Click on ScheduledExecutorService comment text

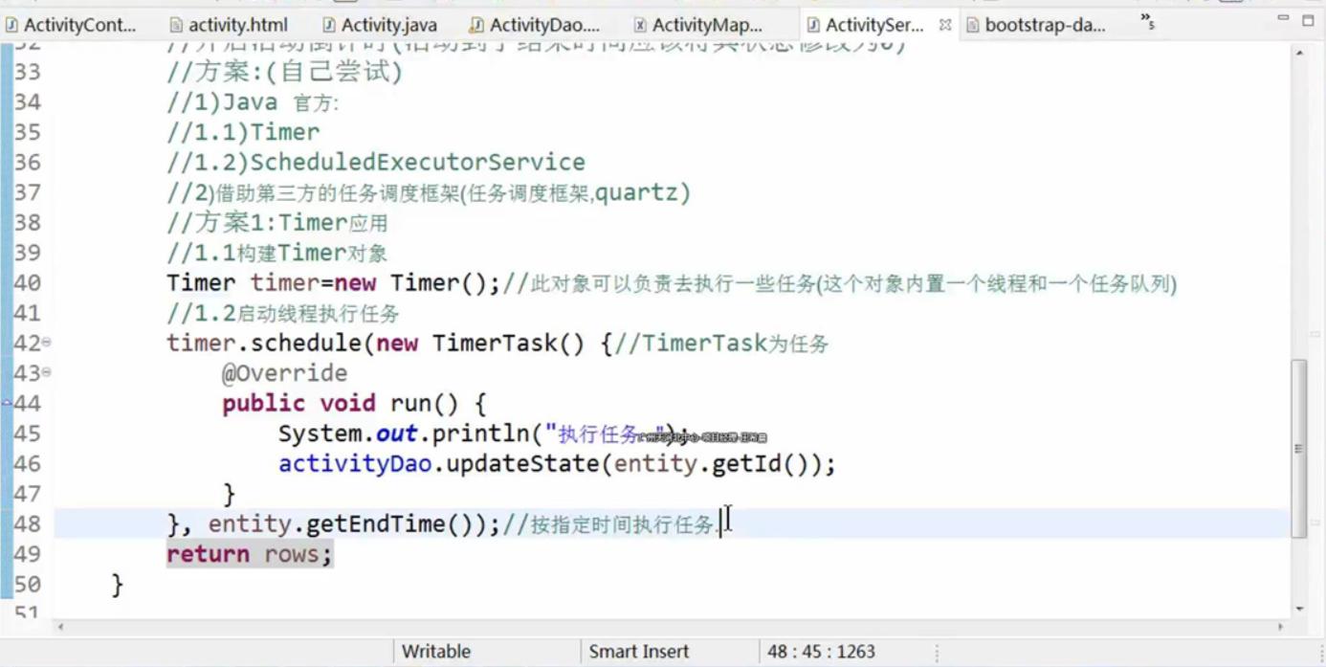coord(417,162)
